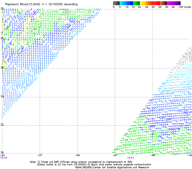The width and height of the screenshot is (192, 169).
Task: Click the latitude label '24'
Action: pos(2,96)
